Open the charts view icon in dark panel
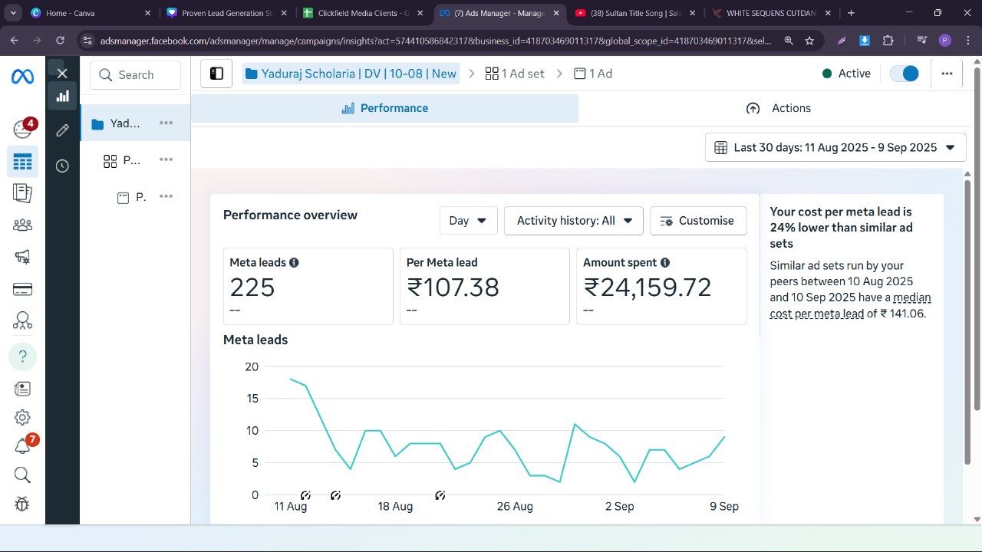The image size is (982, 552). coord(62,96)
